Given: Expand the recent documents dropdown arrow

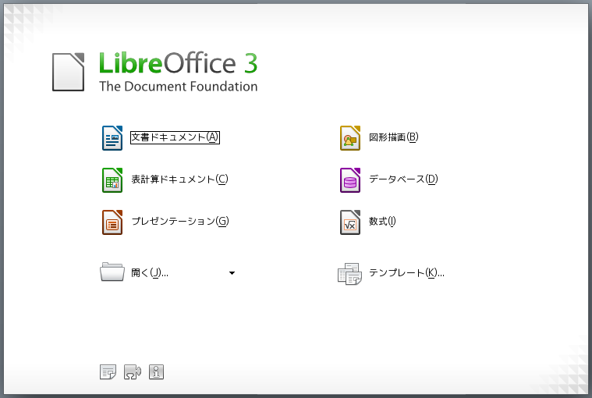Looking at the screenshot, I should click(232, 273).
